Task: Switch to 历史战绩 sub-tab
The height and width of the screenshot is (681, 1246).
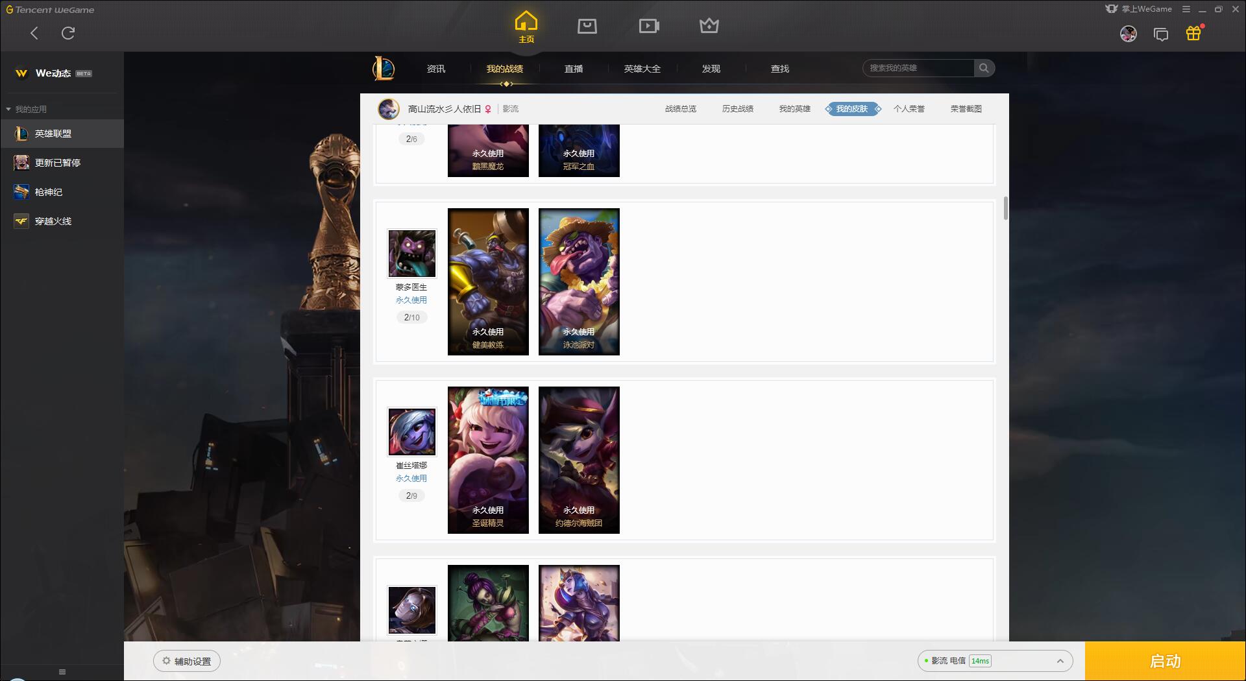Action: (x=738, y=109)
